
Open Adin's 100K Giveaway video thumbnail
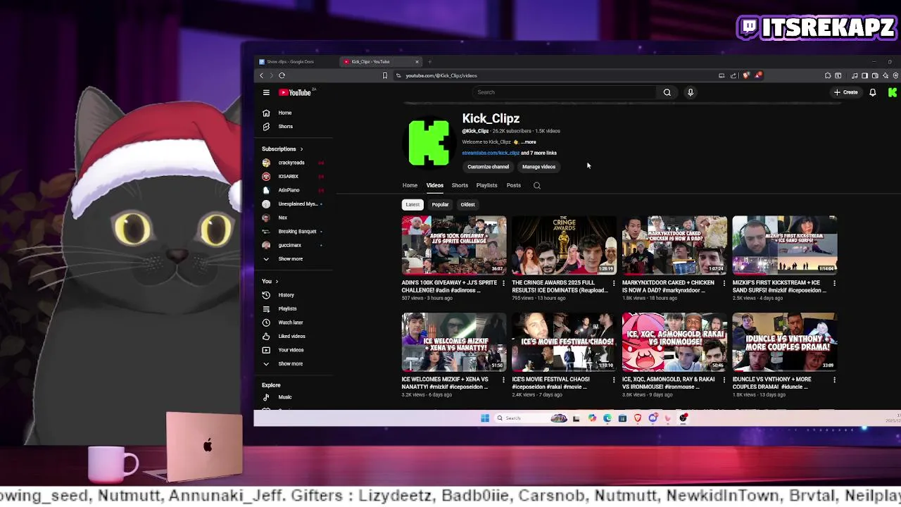[x=454, y=245]
